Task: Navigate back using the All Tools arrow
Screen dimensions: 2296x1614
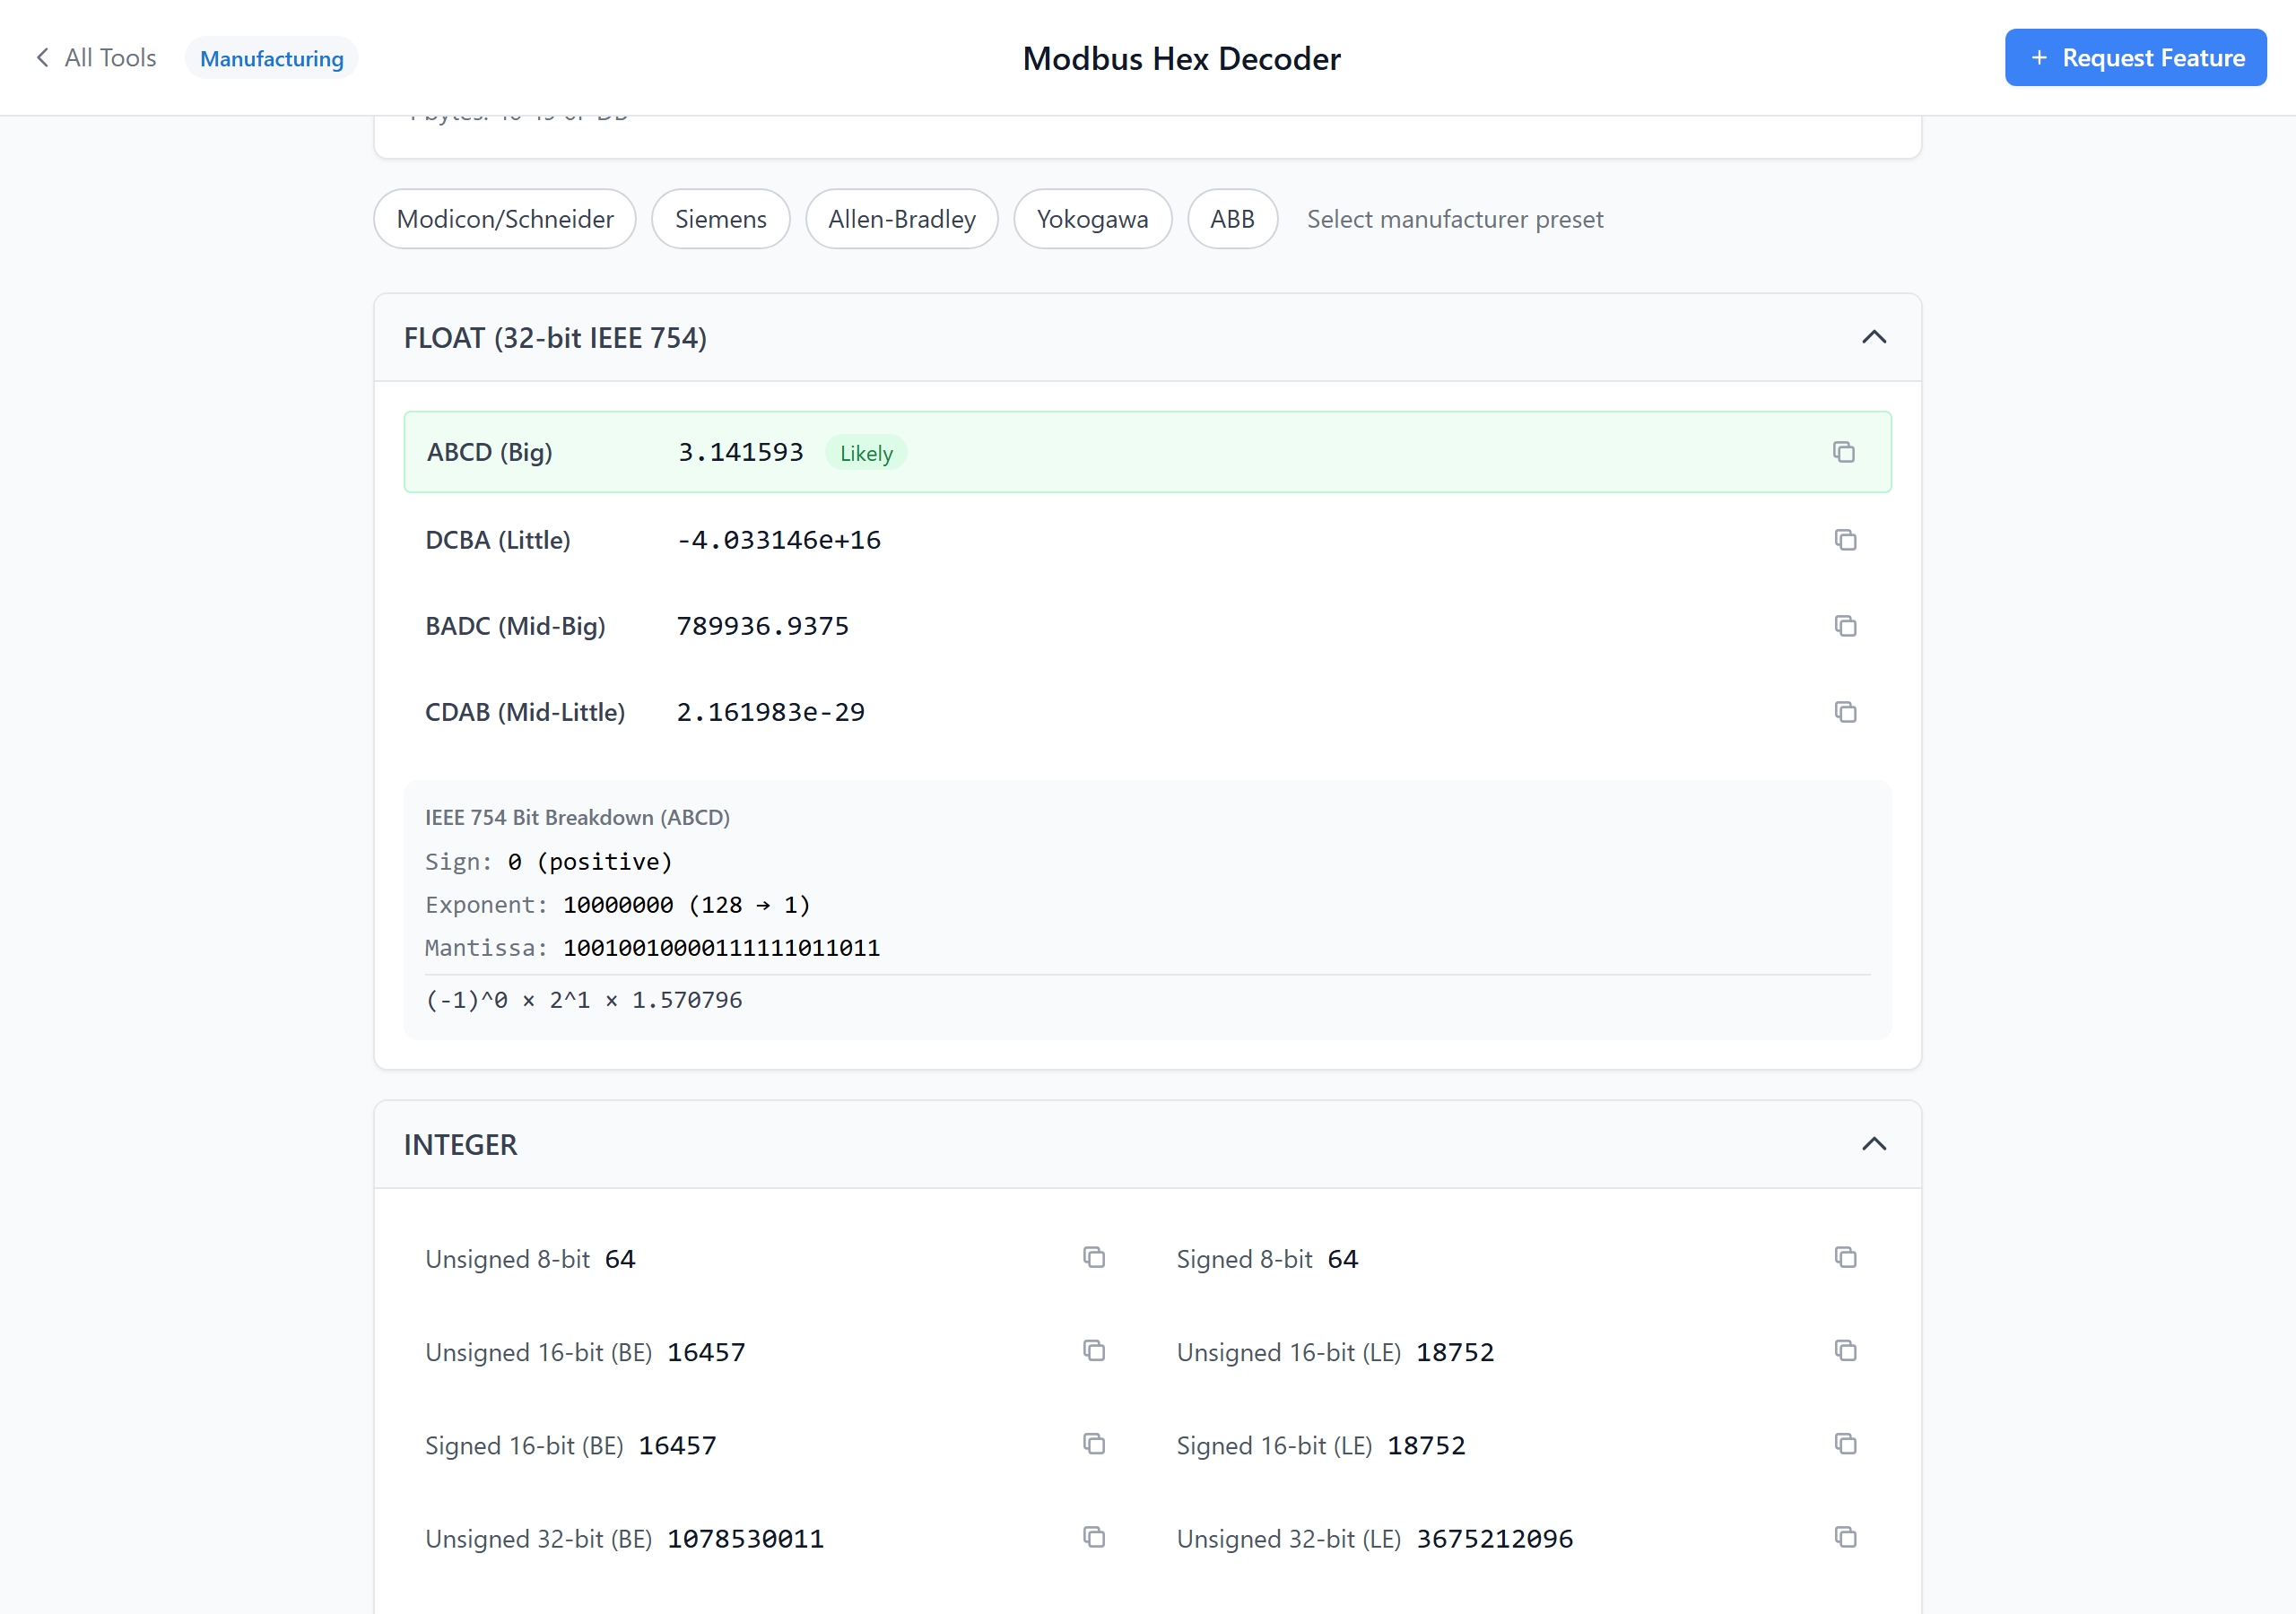Action: [x=95, y=57]
